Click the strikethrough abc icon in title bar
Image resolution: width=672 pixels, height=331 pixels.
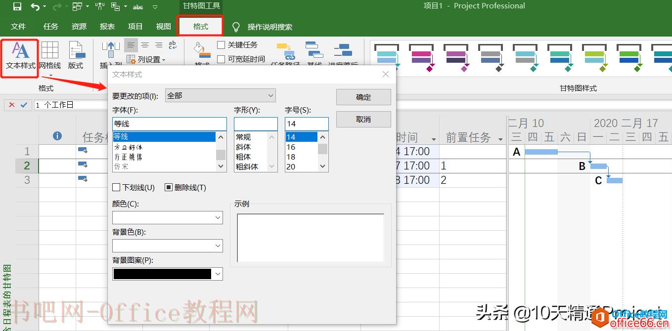click(x=138, y=7)
